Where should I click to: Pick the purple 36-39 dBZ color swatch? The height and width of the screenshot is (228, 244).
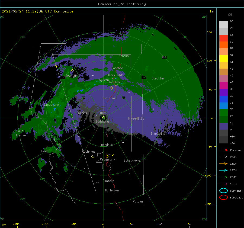223,92
